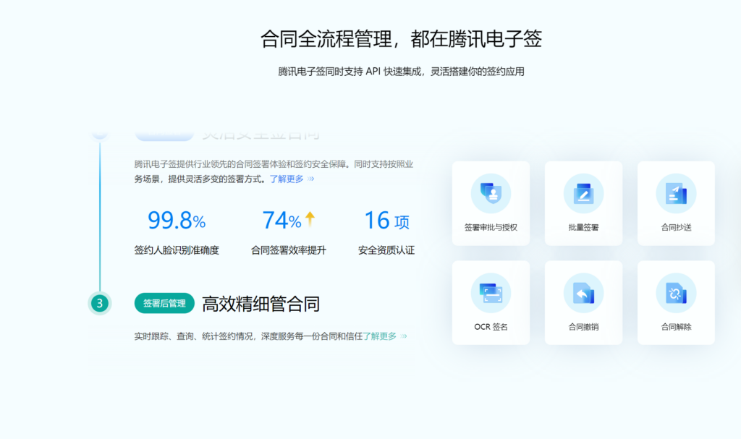Click the gear-document icon above 合同解除
This screenshot has height=439, width=741.
(676, 291)
